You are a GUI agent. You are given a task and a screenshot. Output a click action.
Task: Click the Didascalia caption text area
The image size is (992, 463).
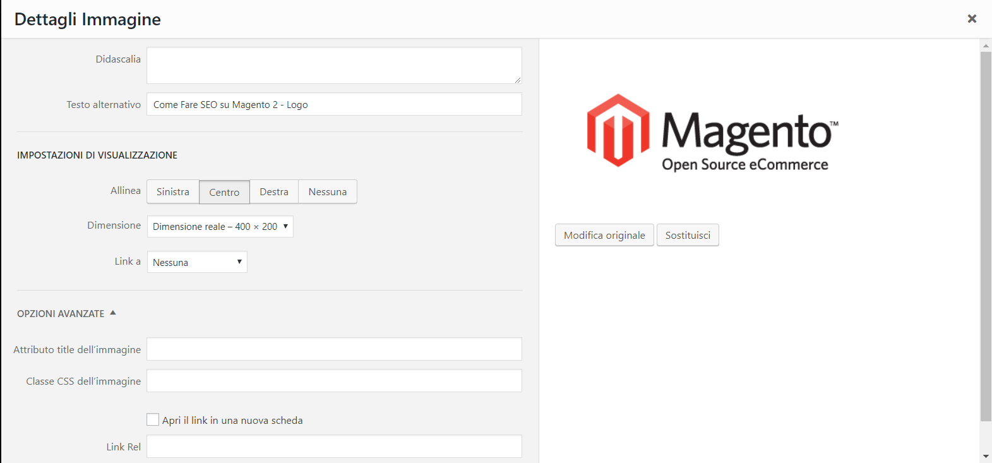pyautogui.click(x=334, y=65)
